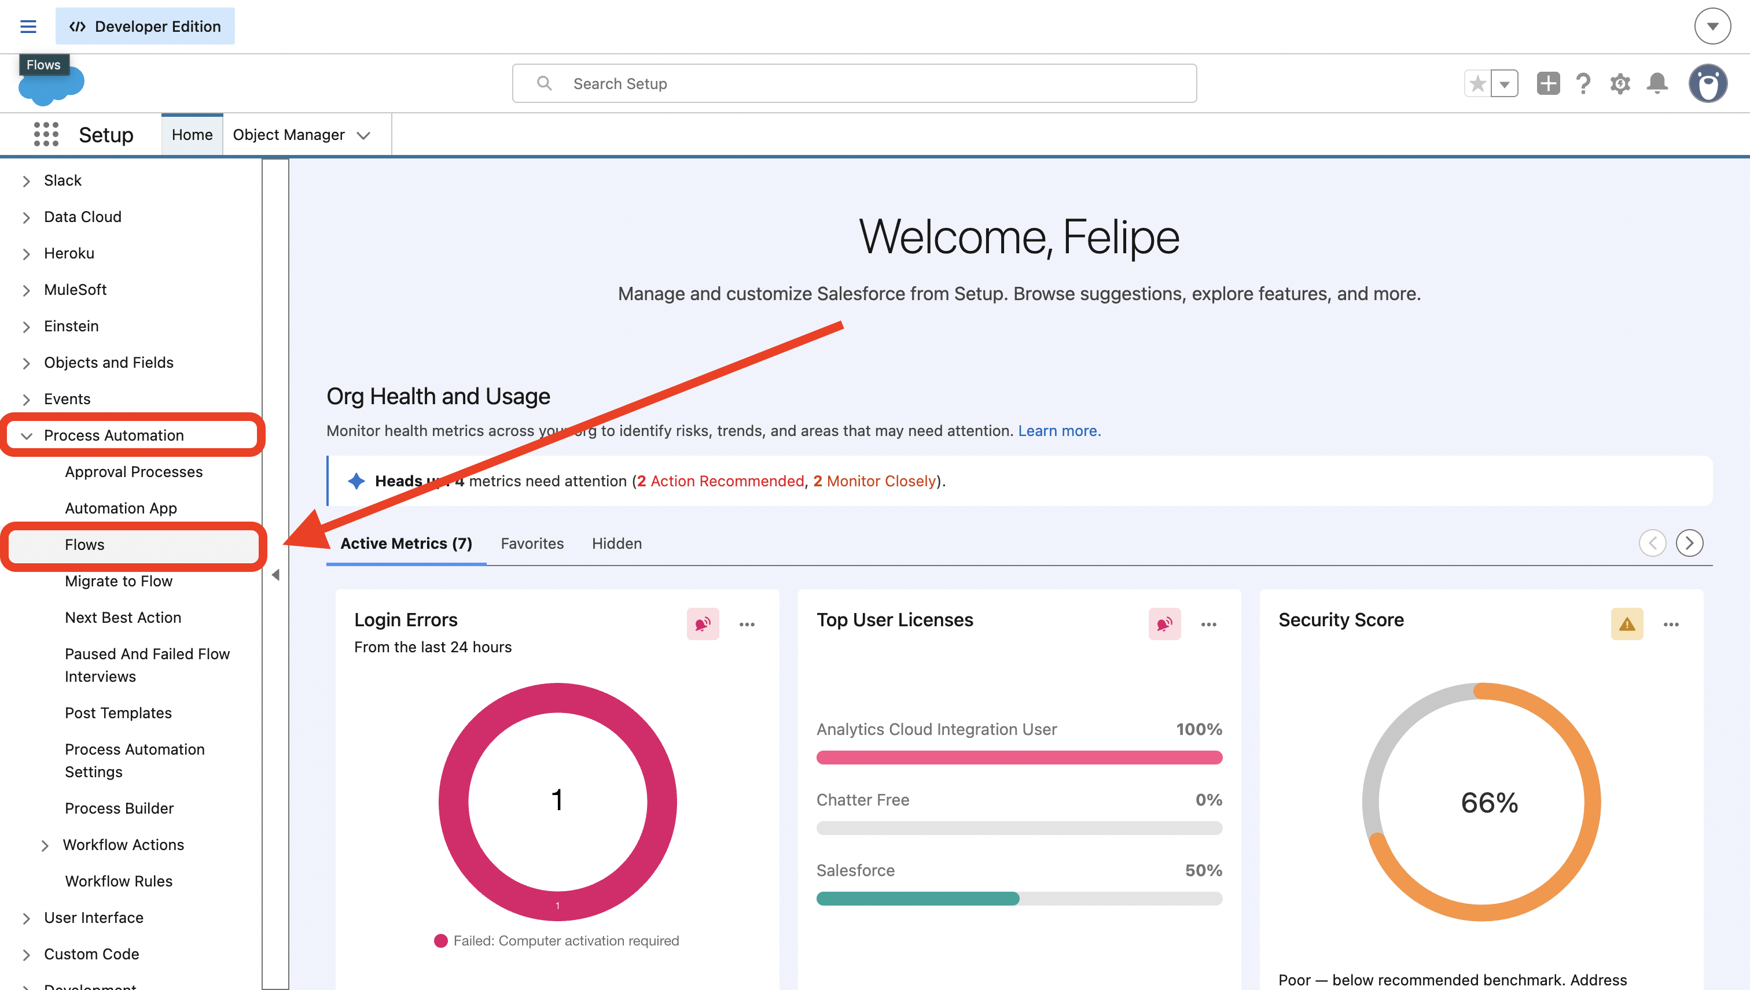Image resolution: width=1750 pixels, height=990 pixels.
Task: Click the favorites star icon
Action: (1477, 84)
